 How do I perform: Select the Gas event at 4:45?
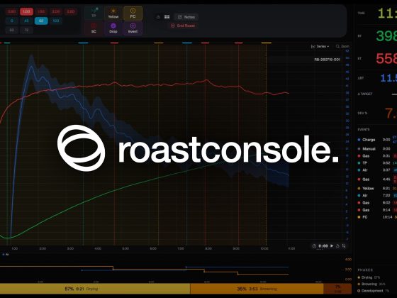point(376,179)
